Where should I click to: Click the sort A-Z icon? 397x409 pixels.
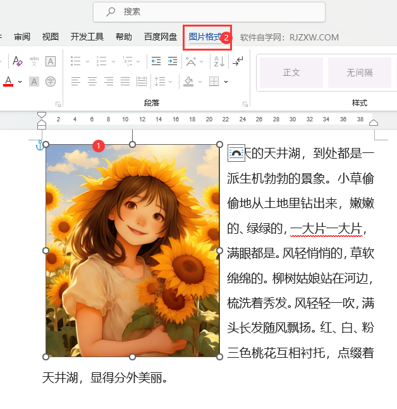click(x=219, y=61)
